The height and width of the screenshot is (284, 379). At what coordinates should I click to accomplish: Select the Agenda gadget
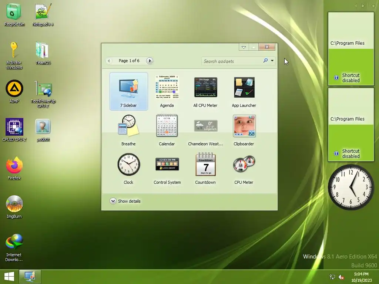coord(167,91)
